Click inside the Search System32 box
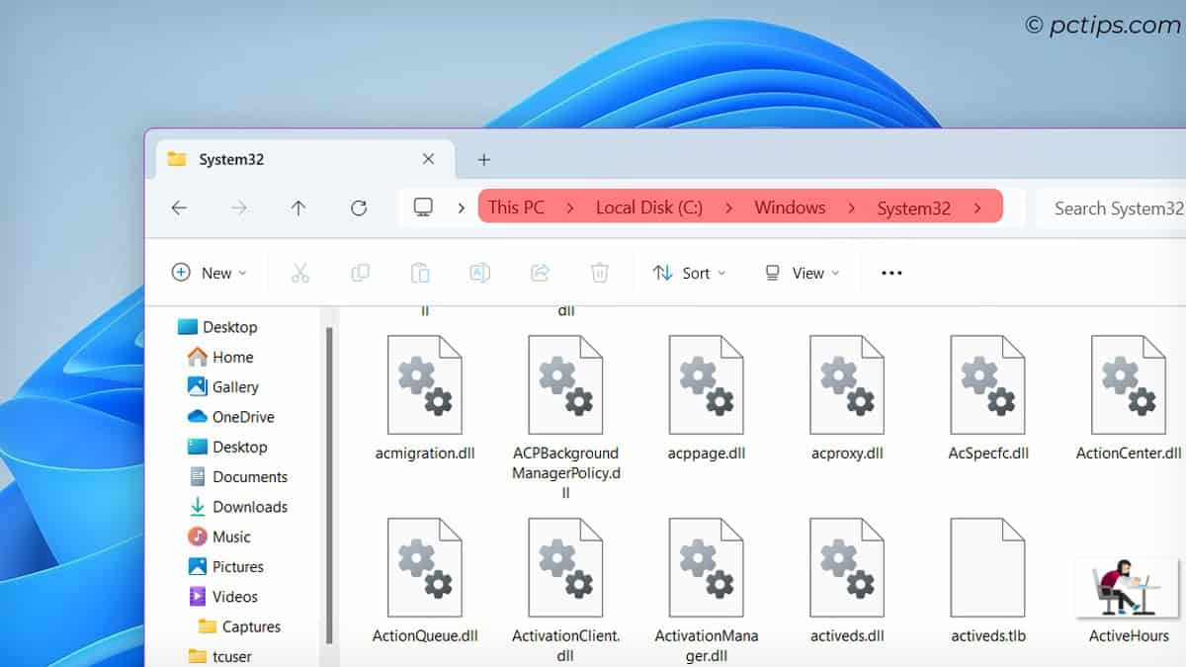 1117,208
